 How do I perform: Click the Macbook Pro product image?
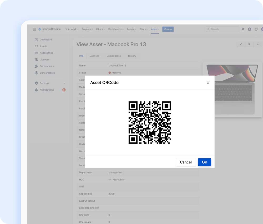232,89
